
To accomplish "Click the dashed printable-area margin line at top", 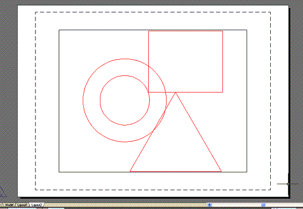I will coord(153,12).
